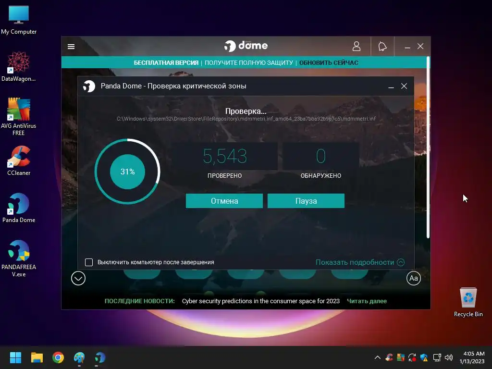
Task: Minimize the main Panda Dome window
Action: pyautogui.click(x=407, y=47)
